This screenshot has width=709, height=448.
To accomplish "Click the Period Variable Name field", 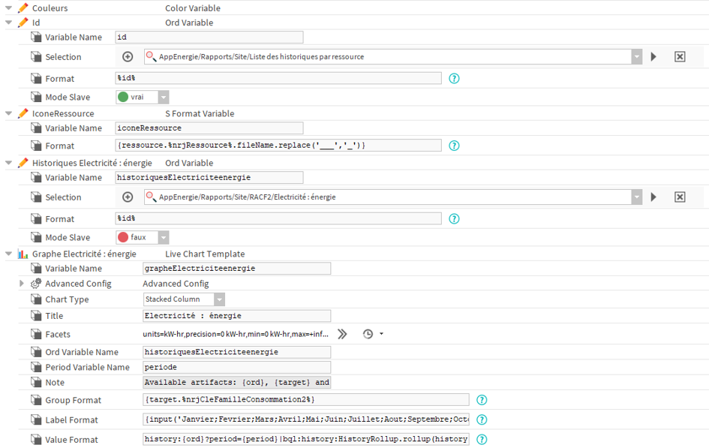I will pyautogui.click(x=236, y=367).
